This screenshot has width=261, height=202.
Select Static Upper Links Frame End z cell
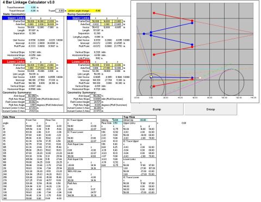click(x=51, y=21)
